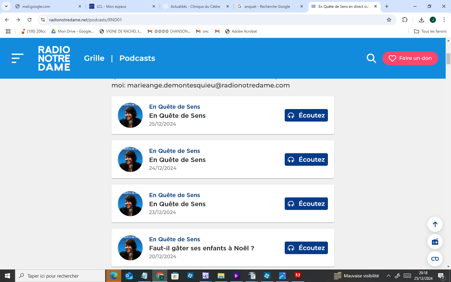
Task: Open a new browser tab
Action: point(387,6)
